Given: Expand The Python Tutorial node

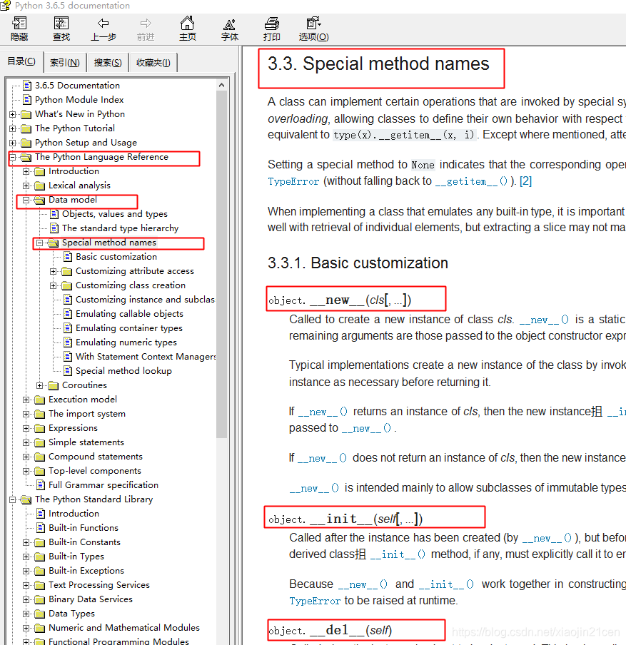Looking at the screenshot, I should tap(12, 128).
